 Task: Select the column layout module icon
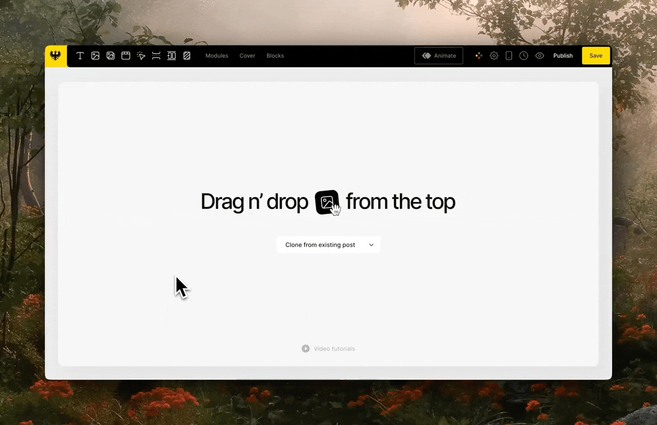coord(171,55)
